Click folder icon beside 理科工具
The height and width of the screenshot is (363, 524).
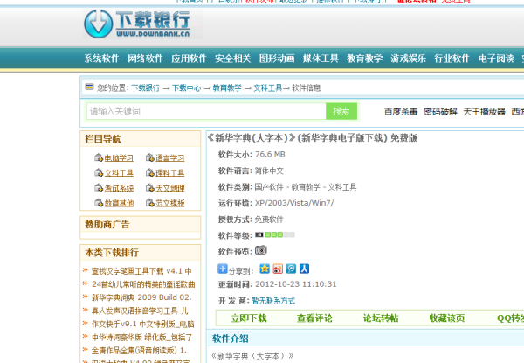pyautogui.click(x=149, y=172)
